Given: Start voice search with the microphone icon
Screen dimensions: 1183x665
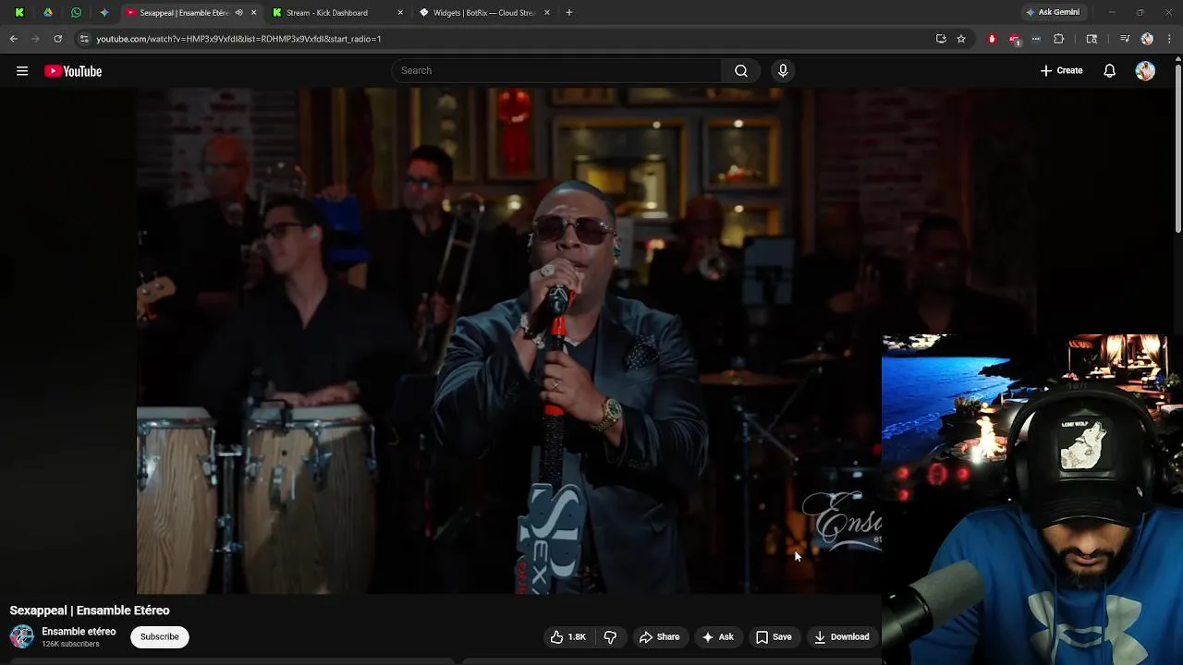Looking at the screenshot, I should coord(783,71).
